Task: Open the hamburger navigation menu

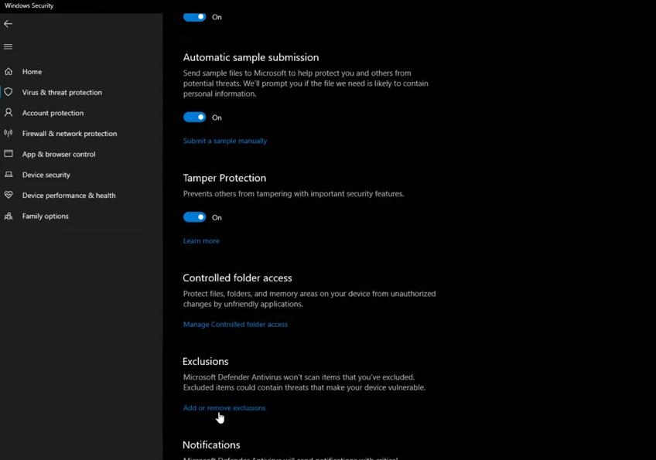Action: coord(9,46)
